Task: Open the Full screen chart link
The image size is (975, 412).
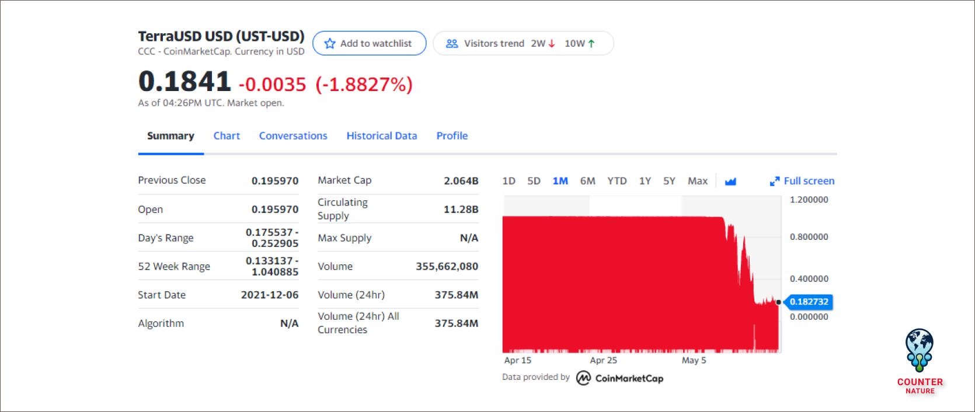Action: 802,181
